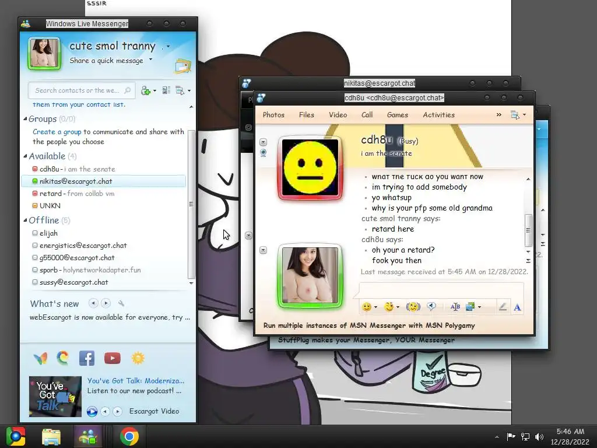Click the Create a group link
The height and width of the screenshot is (448, 597).
(x=57, y=132)
